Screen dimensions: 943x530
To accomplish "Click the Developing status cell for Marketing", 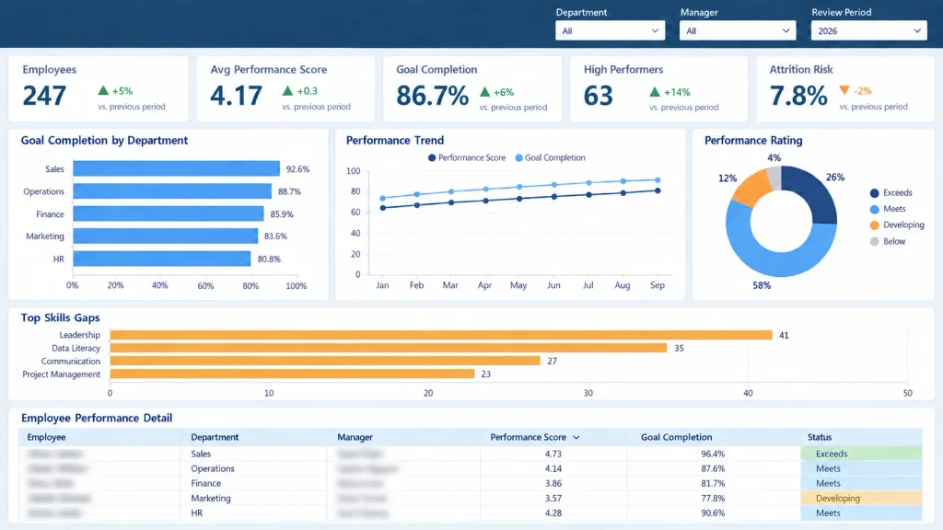I will click(861, 498).
